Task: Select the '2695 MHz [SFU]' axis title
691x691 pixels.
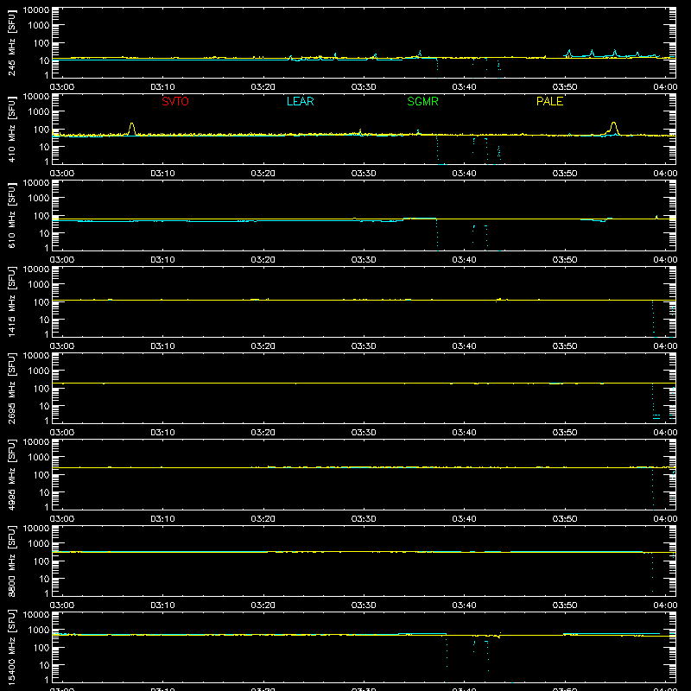Action: point(12,389)
